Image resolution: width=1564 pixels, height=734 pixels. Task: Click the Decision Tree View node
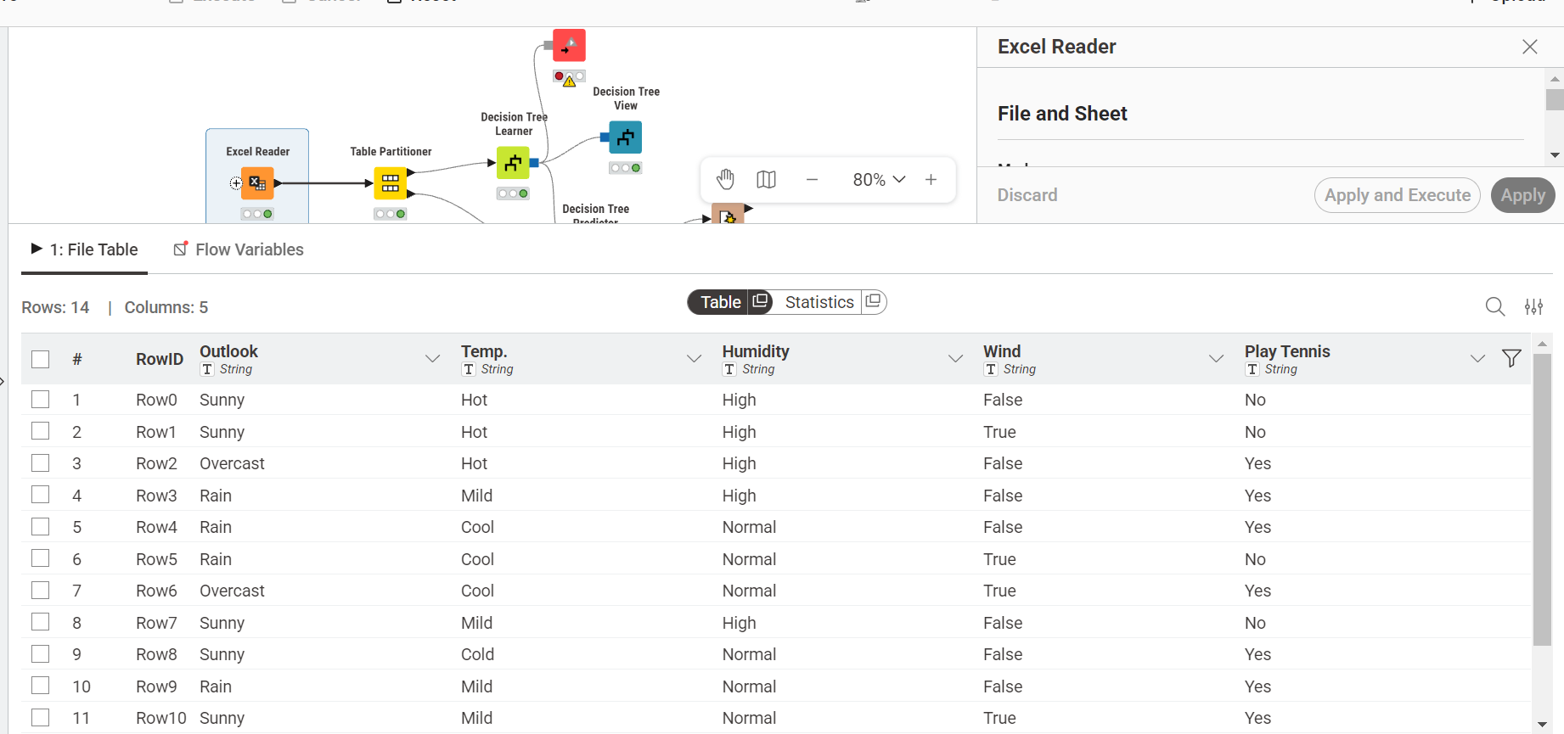(x=626, y=137)
